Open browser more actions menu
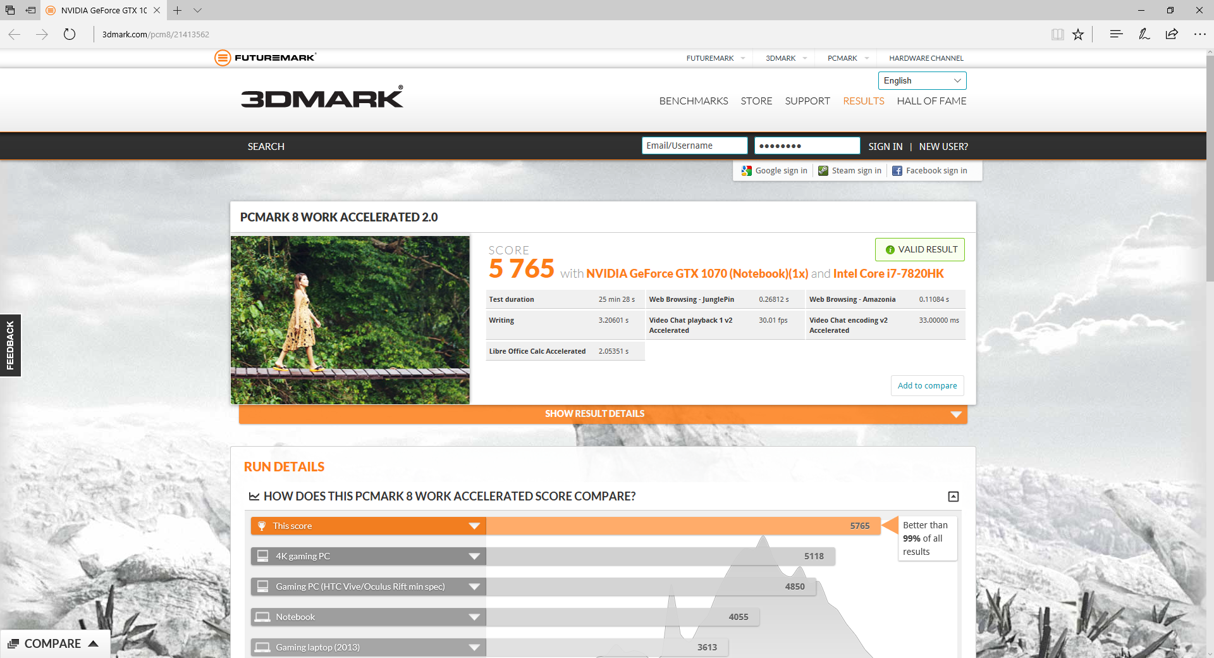Image resolution: width=1214 pixels, height=658 pixels. pyautogui.click(x=1199, y=34)
